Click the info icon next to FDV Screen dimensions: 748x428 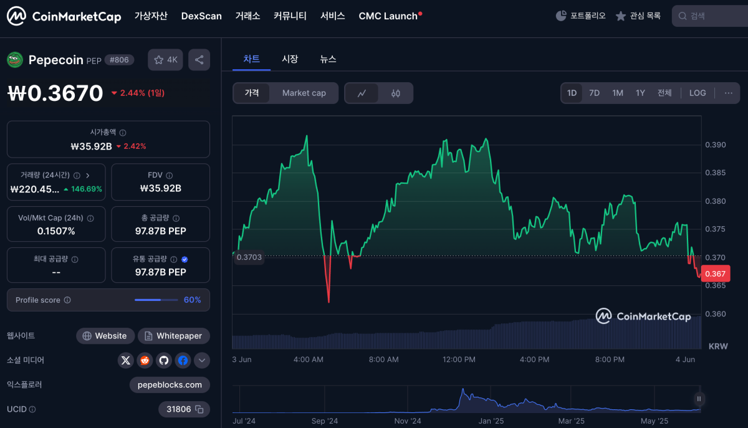[170, 176]
